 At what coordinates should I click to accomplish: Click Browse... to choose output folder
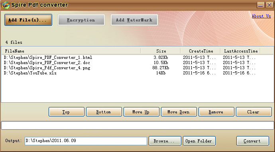coord(165,141)
